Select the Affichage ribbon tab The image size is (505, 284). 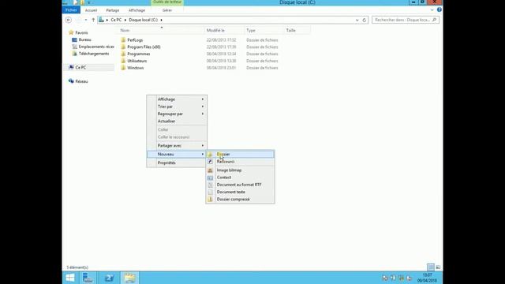[x=137, y=10]
